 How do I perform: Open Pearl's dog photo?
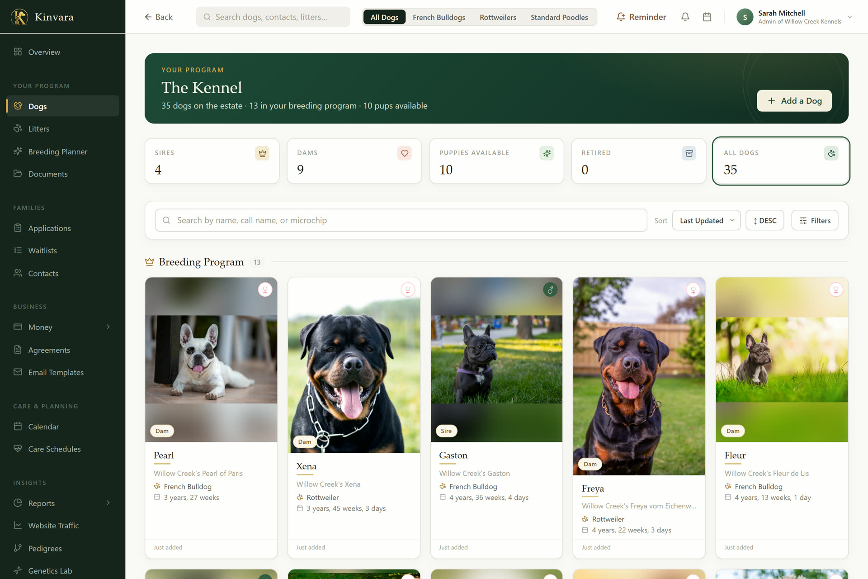pos(211,360)
